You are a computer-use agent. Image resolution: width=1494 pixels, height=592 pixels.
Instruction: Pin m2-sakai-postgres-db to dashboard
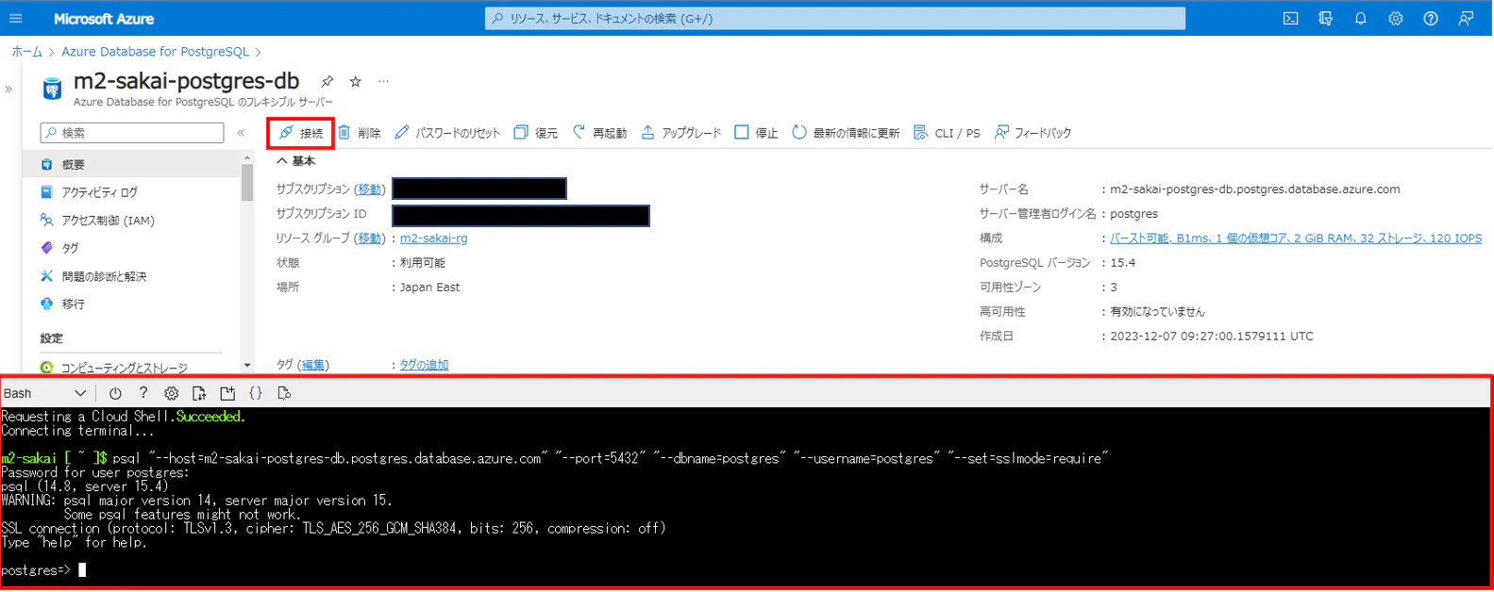click(327, 82)
